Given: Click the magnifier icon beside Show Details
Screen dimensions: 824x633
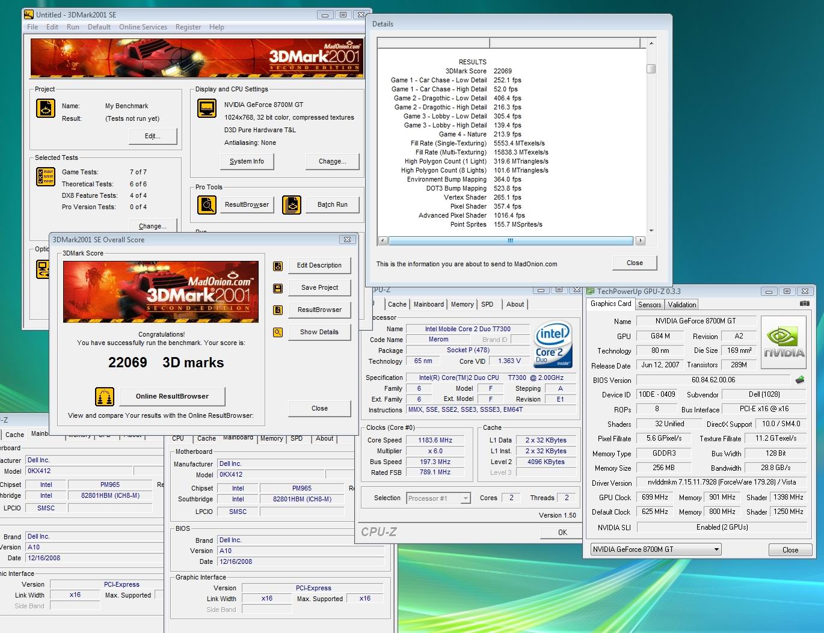Looking at the screenshot, I should click(278, 332).
